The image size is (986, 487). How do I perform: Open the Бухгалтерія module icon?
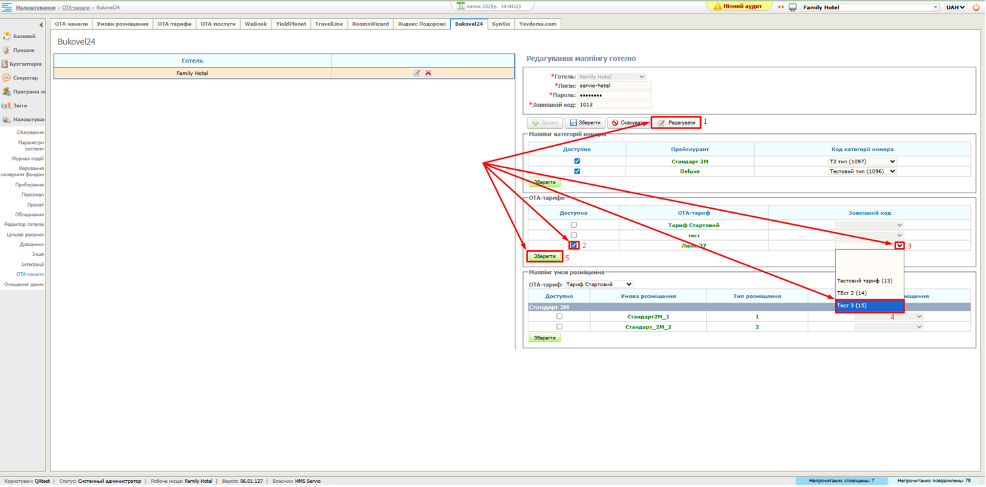(6, 63)
